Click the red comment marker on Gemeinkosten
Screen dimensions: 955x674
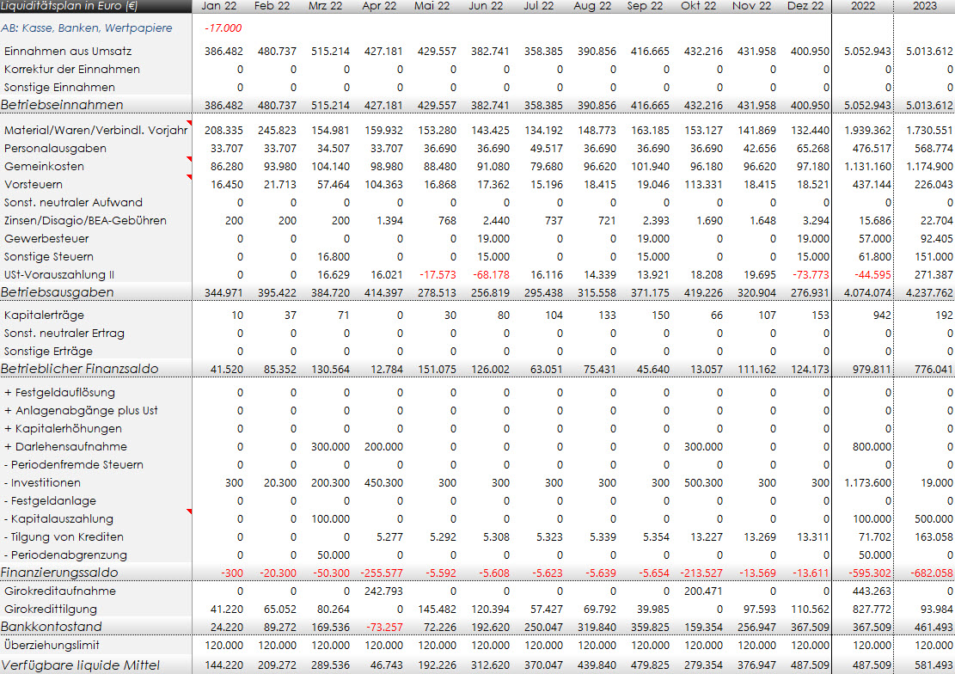[x=188, y=160]
